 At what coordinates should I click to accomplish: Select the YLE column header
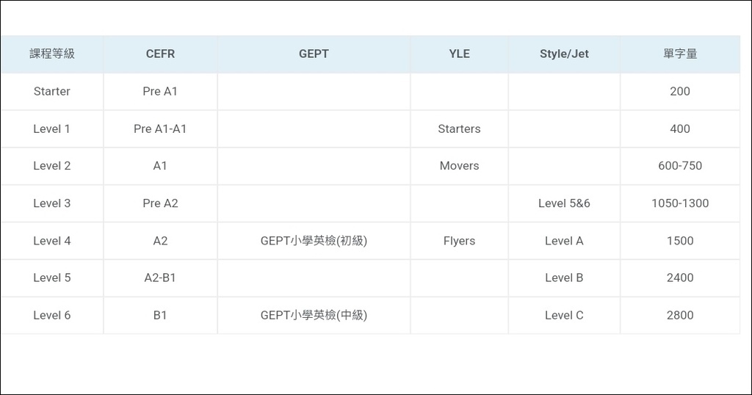460,54
